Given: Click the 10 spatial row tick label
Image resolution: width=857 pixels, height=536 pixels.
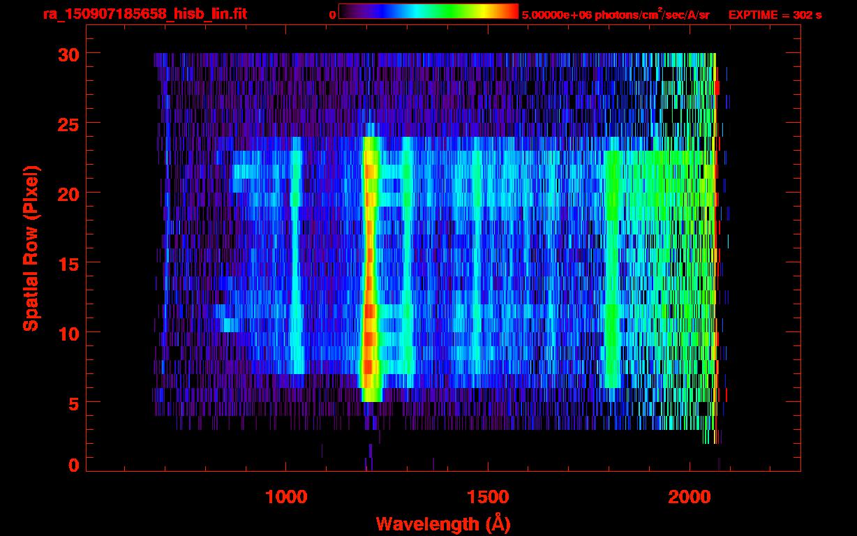Looking at the screenshot, I should 68,333.
